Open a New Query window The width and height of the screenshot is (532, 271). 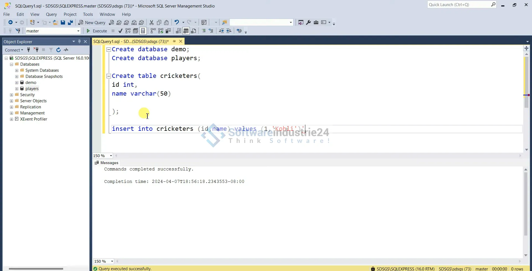92,23
